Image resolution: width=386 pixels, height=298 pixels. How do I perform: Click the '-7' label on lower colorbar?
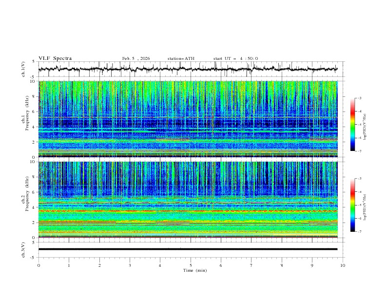click(x=359, y=232)
